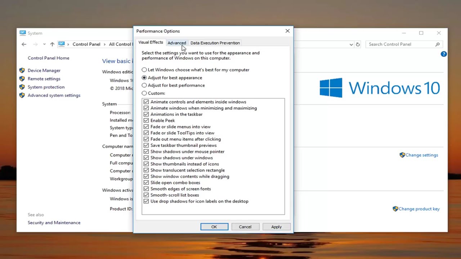Open the recent locations chevron beside Forward

(44, 44)
